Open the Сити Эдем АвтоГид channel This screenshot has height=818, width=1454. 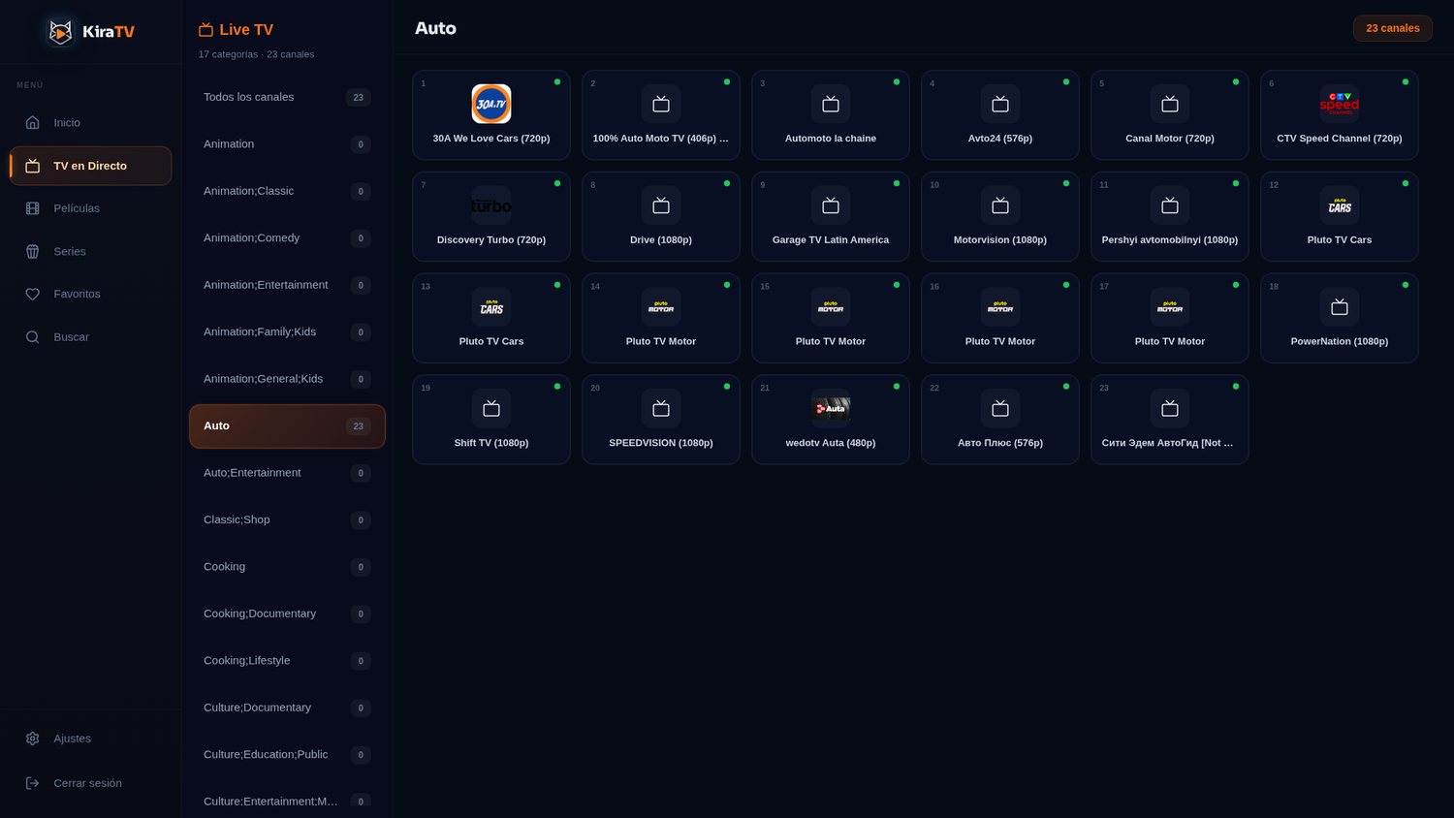pos(1170,420)
